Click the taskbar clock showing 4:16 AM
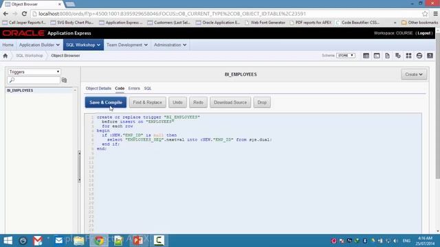440x247 pixels. [425, 241]
